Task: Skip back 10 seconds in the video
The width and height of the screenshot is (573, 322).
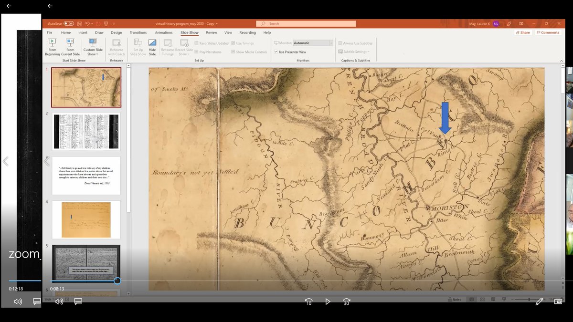Action: pyautogui.click(x=308, y=301)
